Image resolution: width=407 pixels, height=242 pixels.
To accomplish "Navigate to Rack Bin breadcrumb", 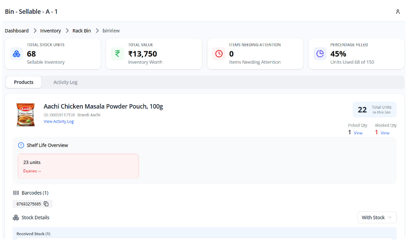I will tap(82, 31).
